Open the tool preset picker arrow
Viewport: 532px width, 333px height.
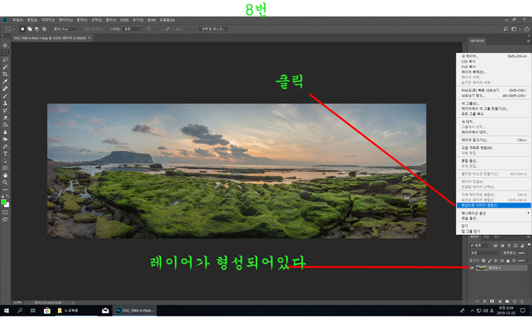click(x=13, y=29)
